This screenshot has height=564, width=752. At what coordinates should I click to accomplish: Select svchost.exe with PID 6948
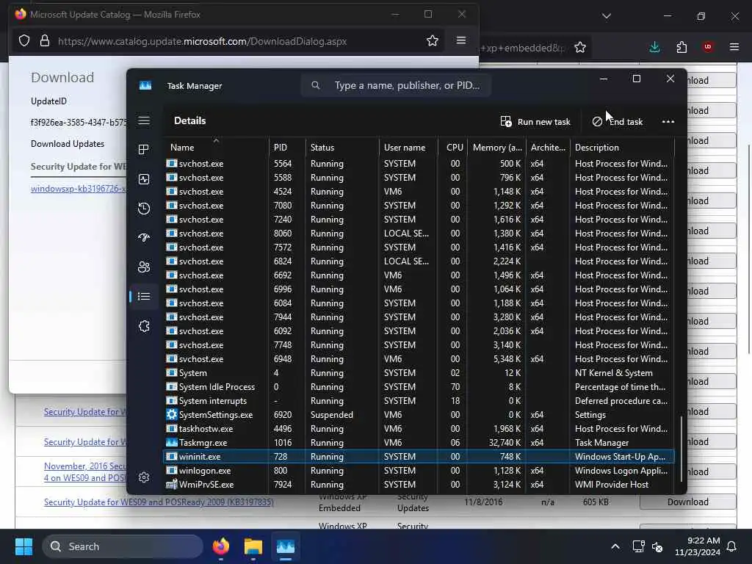click(x=419, y=359)
